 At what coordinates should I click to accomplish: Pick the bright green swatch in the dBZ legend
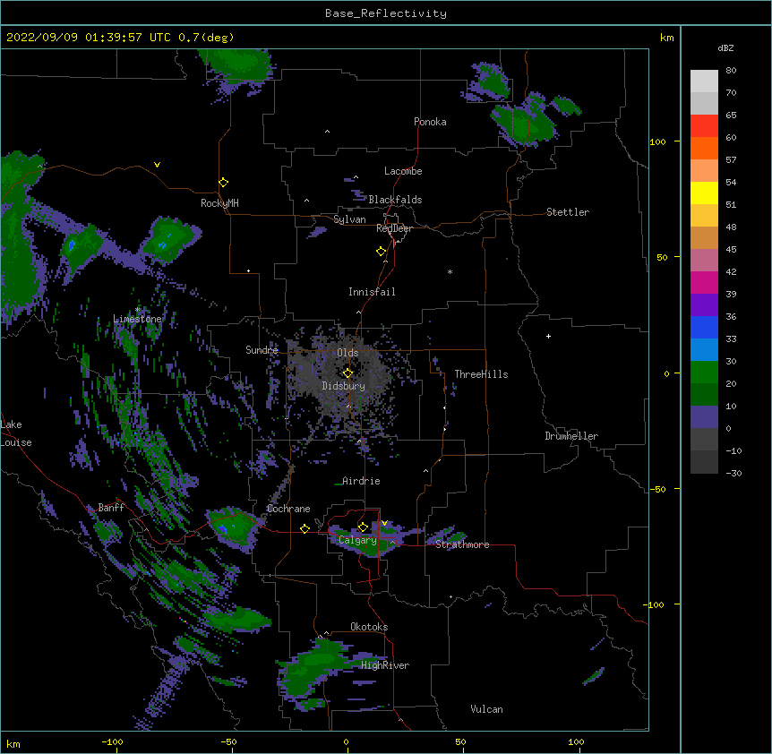pos(704,373)
